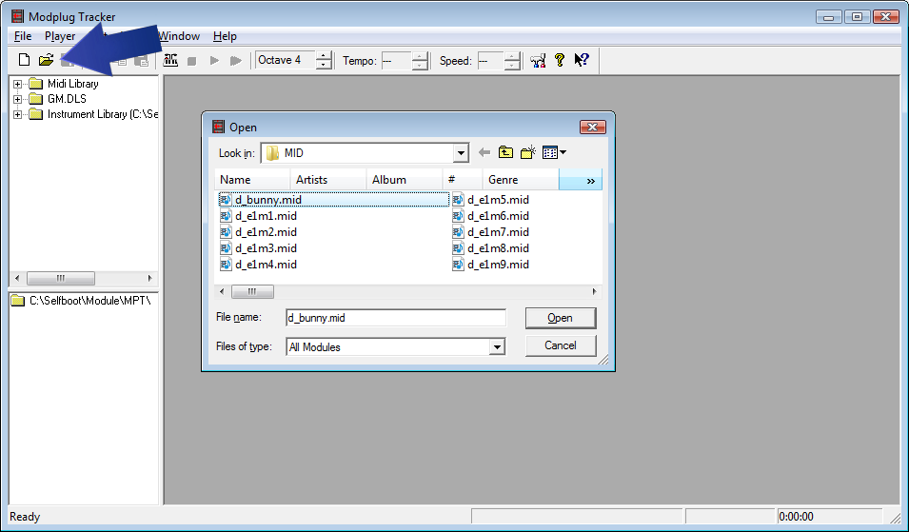909x532 pixels.
Task: Sort files by the # column header
Action: [463, 180]
